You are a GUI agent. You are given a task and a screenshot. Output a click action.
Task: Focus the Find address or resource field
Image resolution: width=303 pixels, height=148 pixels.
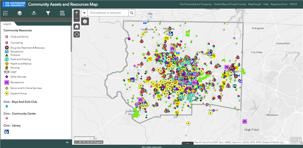[108, 13]
